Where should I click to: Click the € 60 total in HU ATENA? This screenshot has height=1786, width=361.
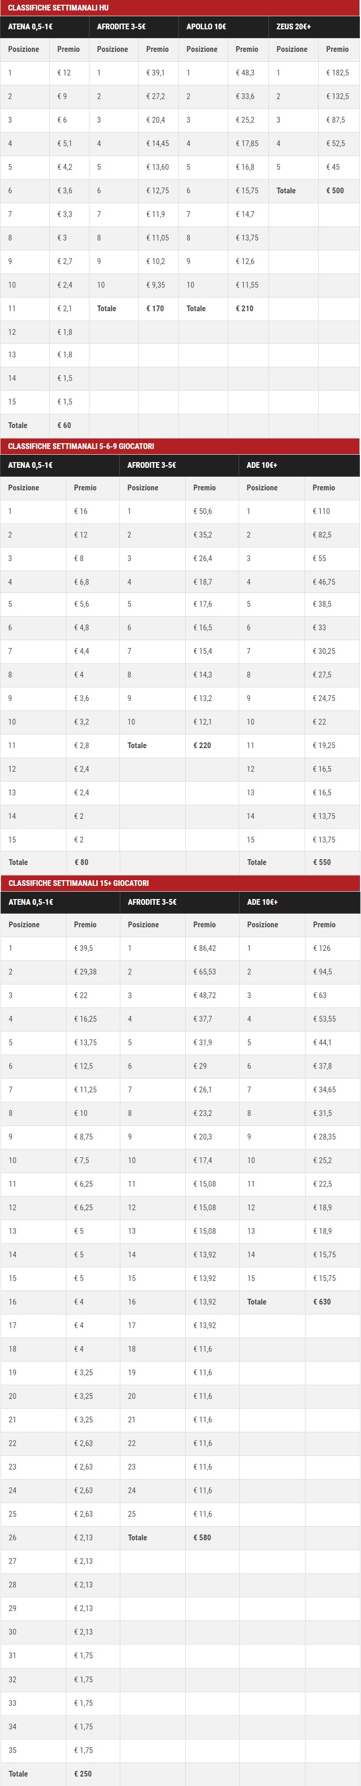click(x=64, y=426)
